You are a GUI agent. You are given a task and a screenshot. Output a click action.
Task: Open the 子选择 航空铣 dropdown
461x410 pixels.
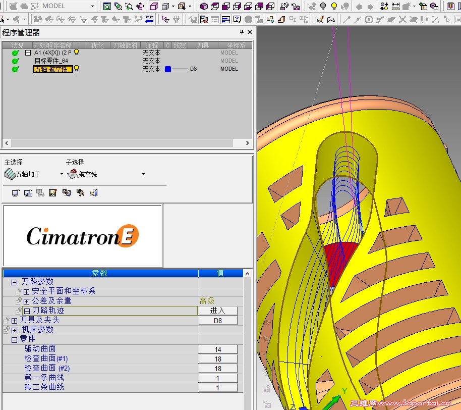(143, 174)
